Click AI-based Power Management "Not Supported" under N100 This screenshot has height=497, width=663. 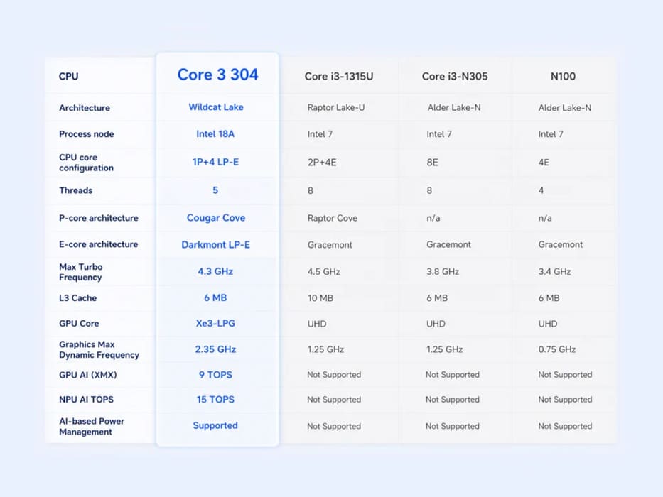click(x=566, y=427)
